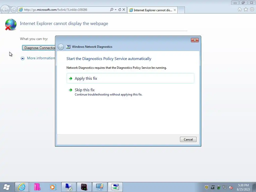Click the security shield tray icon
The image size is (256, 192).
(206, 187)
